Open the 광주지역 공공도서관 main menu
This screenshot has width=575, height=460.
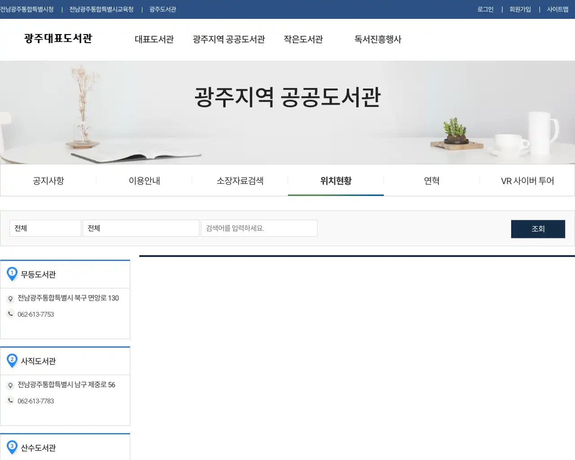[x=229, y=39]
